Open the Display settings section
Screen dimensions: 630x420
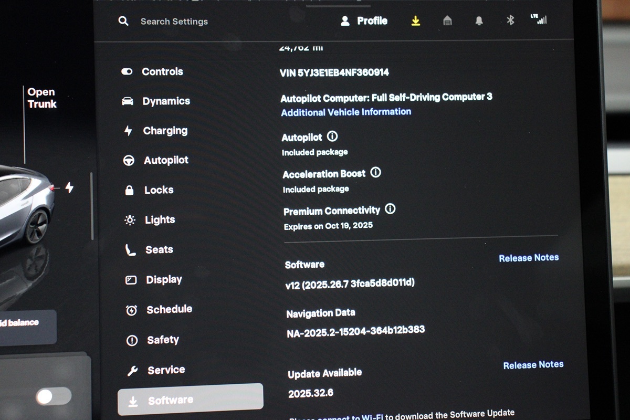point(164,280)
